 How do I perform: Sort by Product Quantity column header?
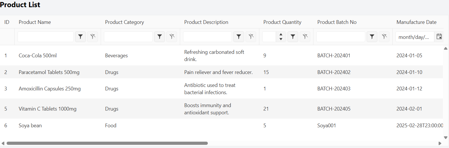click(282, 22)
